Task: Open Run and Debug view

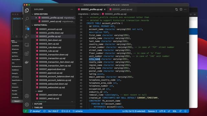Action: (27, 36)
